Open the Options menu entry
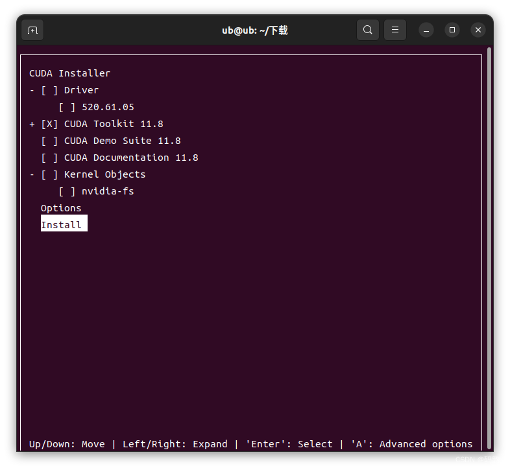 pyautogui.click(x=61, y=208)
